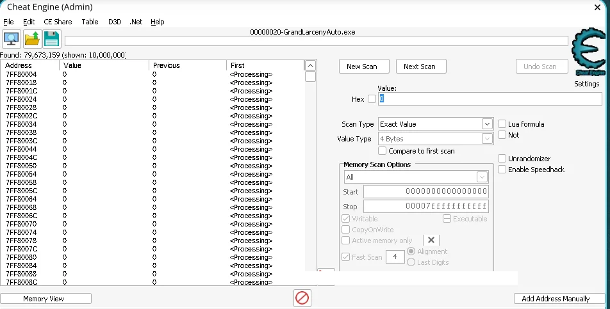
Task: Toggle the Executable checkbox
Action: (x=447, y=219)
